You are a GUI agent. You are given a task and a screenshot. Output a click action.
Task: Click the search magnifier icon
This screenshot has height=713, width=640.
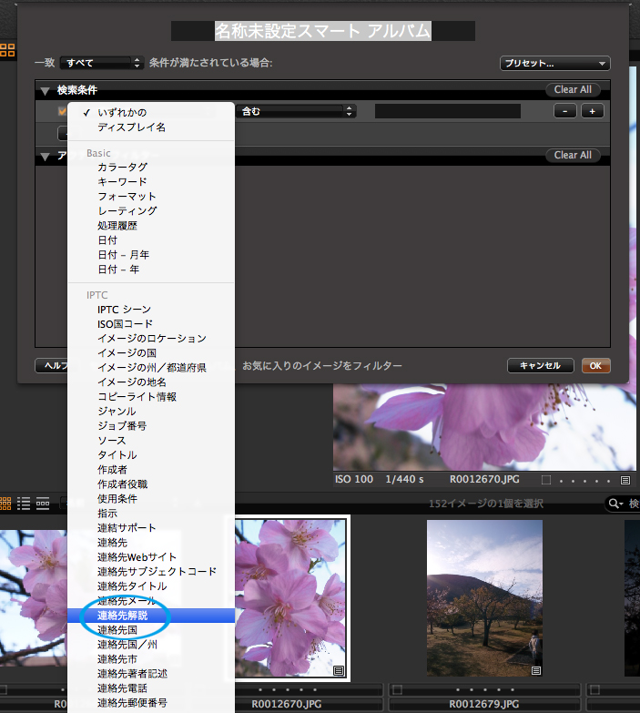617,504
